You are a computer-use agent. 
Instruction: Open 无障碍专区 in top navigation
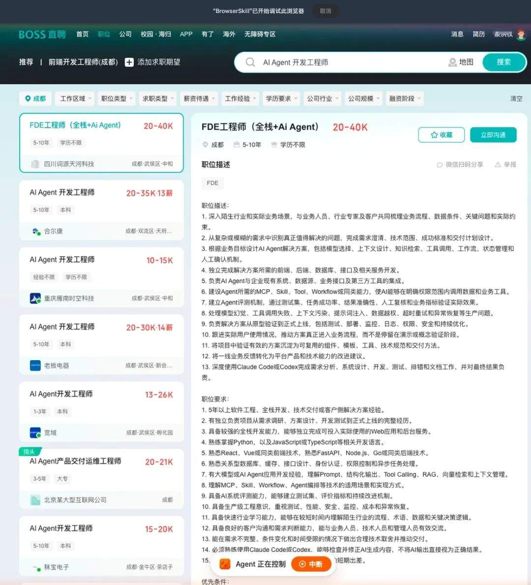pyautogui.click(x=260, y=34)
